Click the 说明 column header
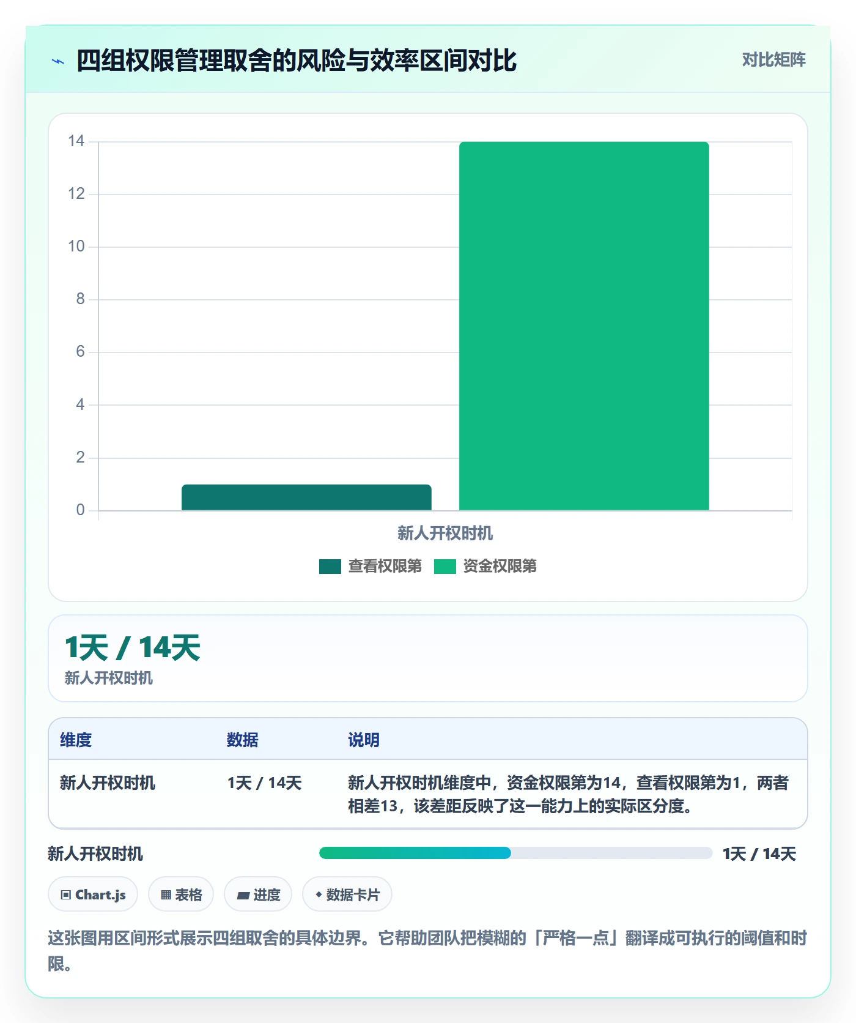 (x=364, y=740)
